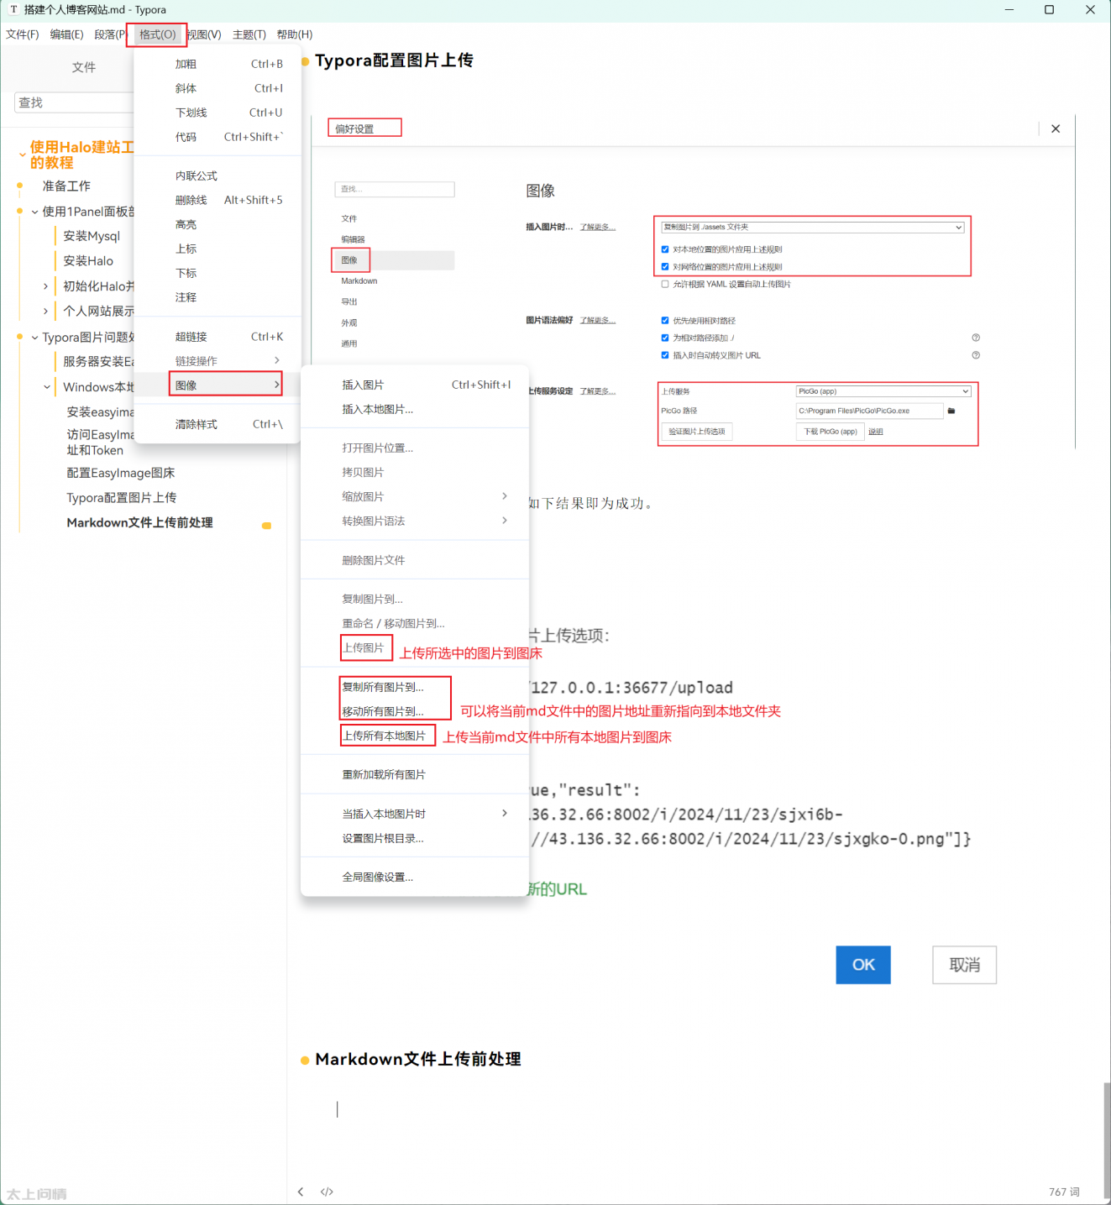1111x1205 pixels.
Task: Open the 编辑(E) menu
Action: click(66, 34)
